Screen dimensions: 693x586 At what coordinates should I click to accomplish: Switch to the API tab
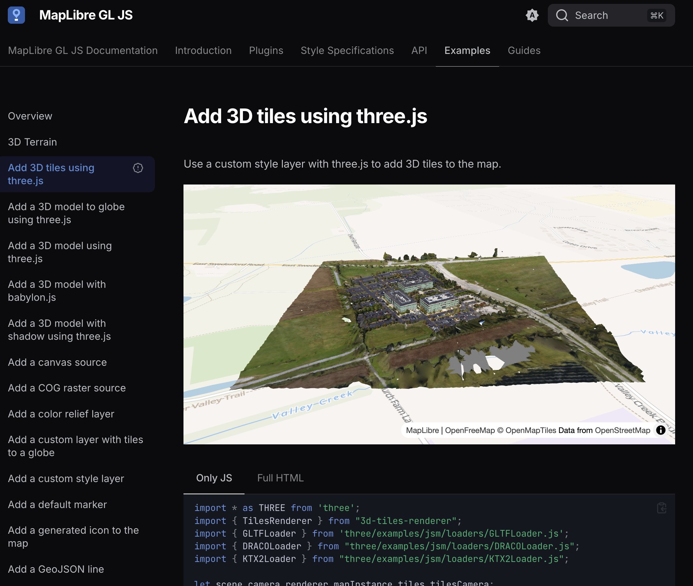(419, 50)
